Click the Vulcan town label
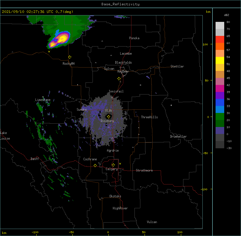Viewport: 241px width, 236px height. [x=152, y=222]
